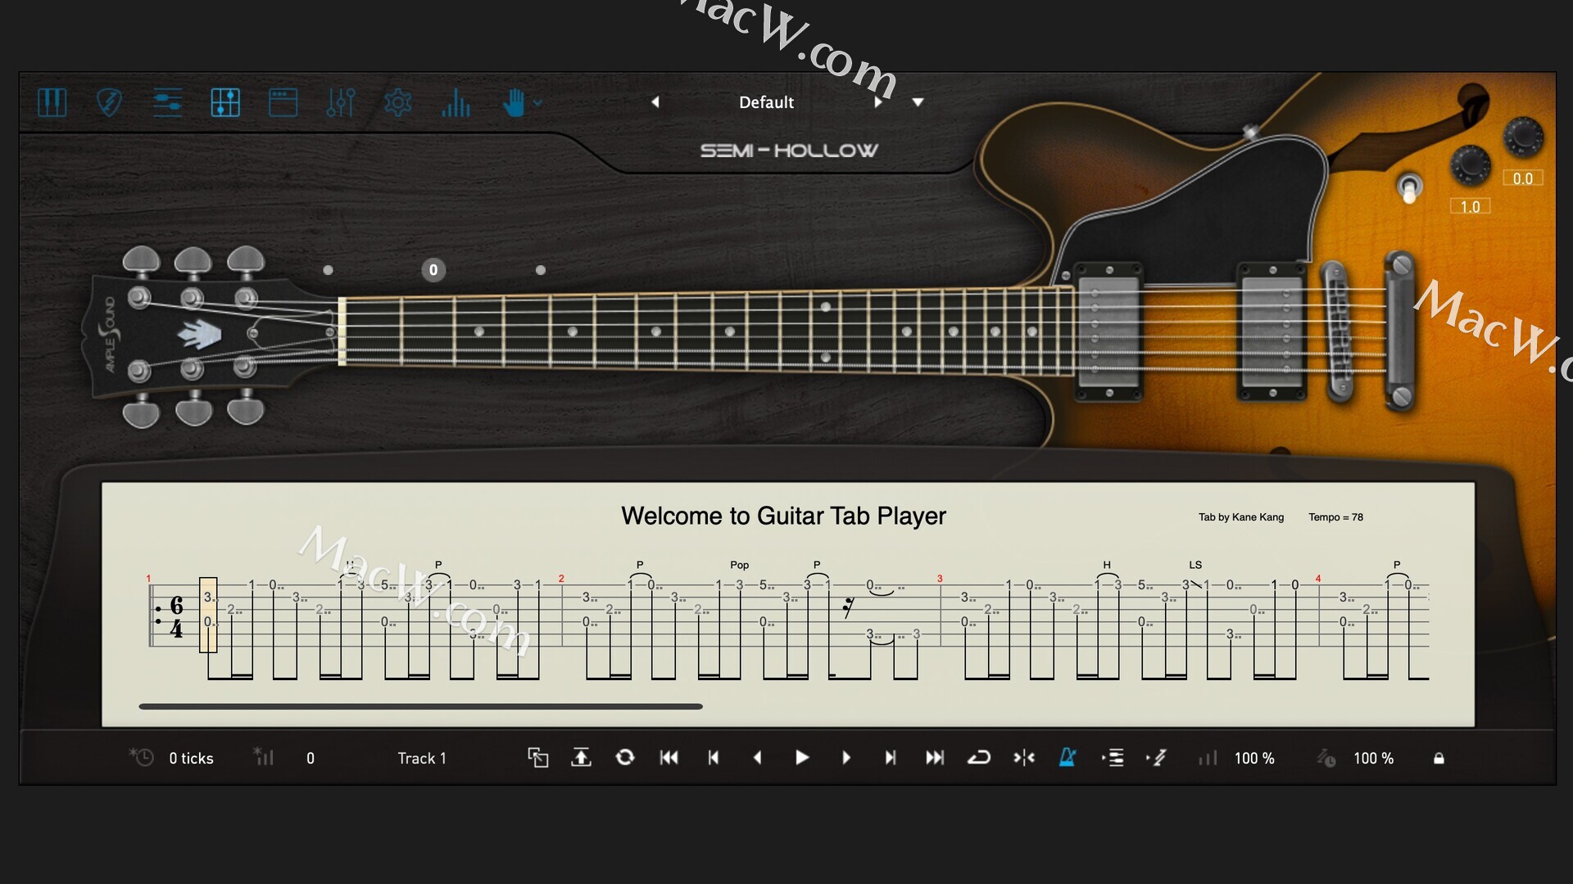Screen dimensions: 1573x884
Task: Click the capo position marker labeled 0
Action: coord(433,270)
